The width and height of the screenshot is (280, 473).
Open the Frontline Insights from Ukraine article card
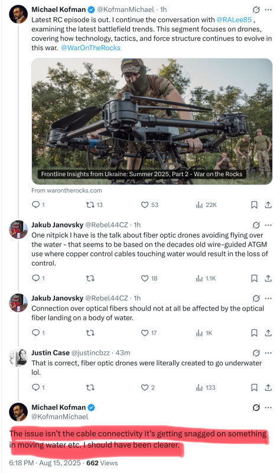152,121
